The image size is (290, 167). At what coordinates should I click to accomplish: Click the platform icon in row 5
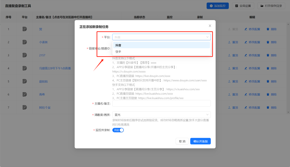pos(25,81)
